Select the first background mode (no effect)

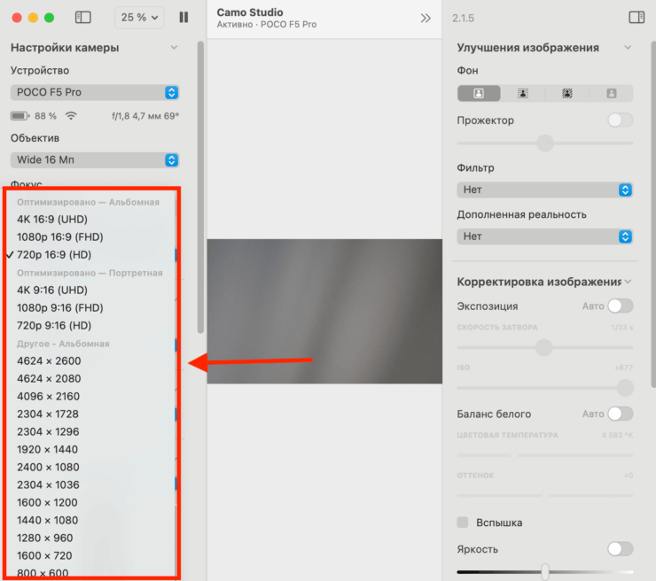pos(479,93)
